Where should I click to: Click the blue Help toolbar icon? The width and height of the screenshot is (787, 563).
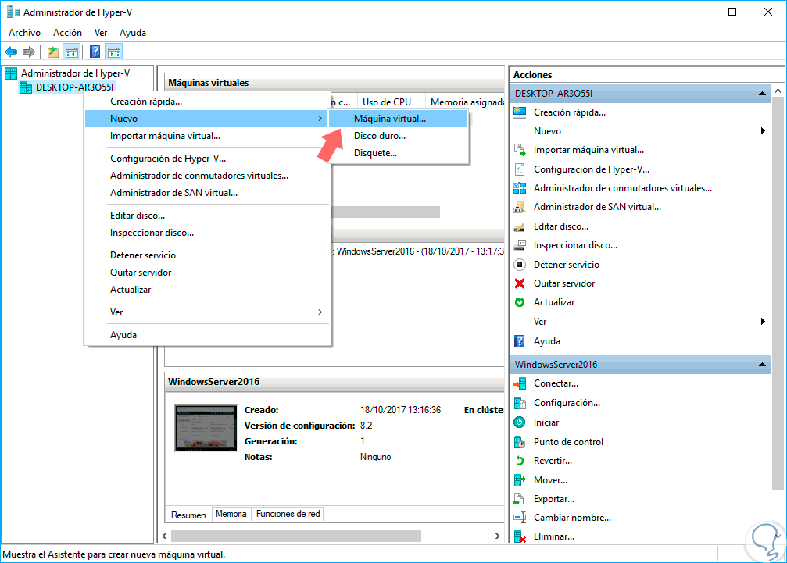(x=95, y=52)
